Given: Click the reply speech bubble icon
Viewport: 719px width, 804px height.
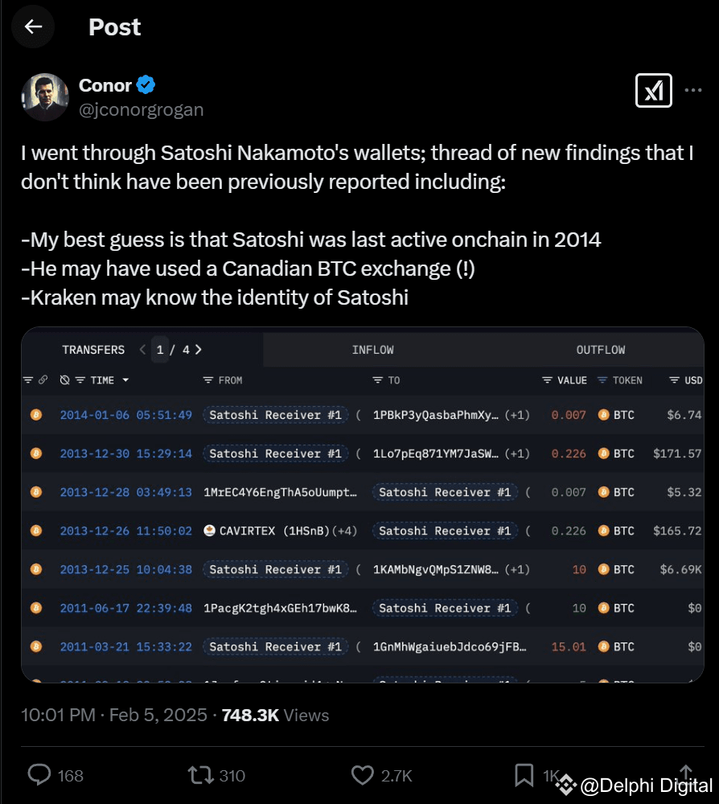Looking at the screenshot, I should pos(39,774).
